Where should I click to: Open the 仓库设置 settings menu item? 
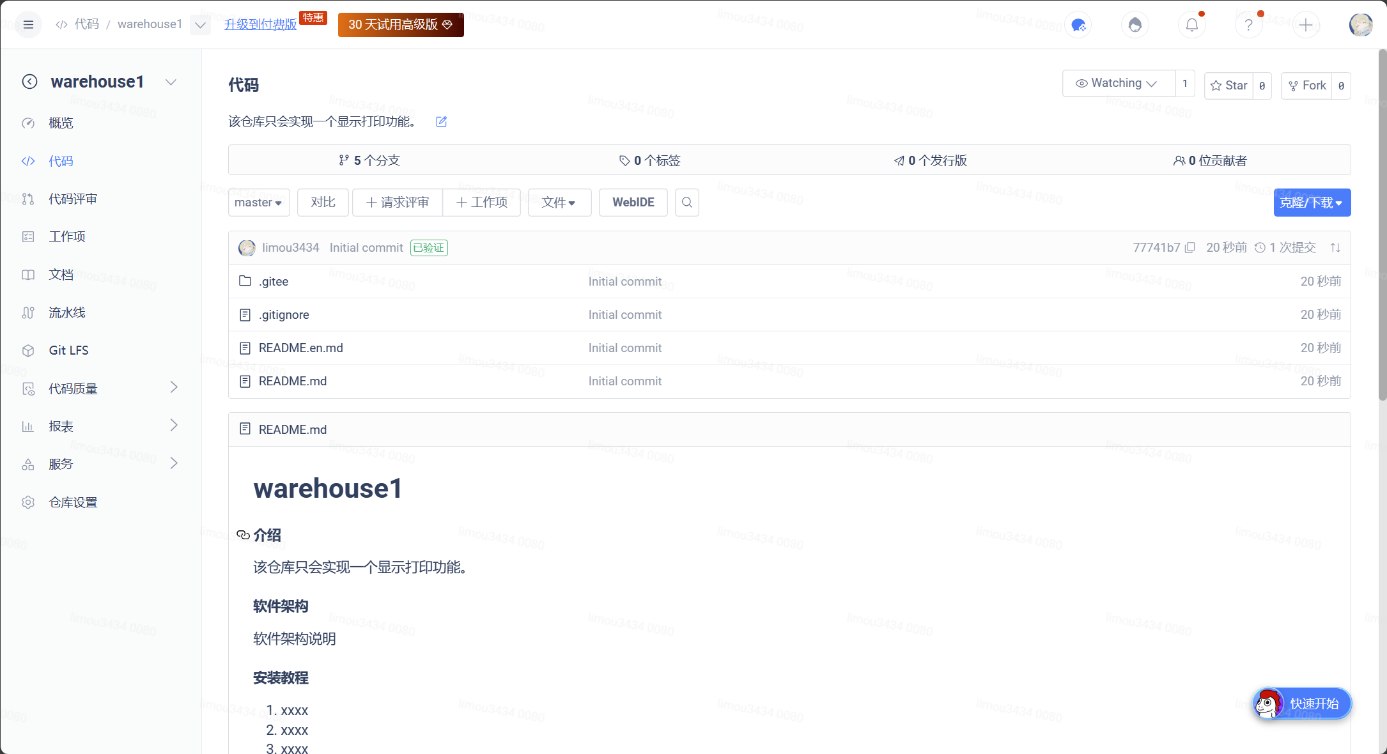pos(72,502)
